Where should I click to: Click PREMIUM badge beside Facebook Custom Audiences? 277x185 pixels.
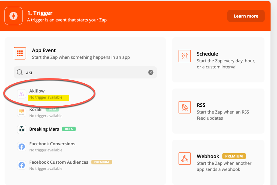[101, 162]
